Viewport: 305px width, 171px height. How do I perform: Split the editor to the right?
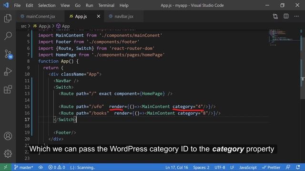[x=286, y=16]
